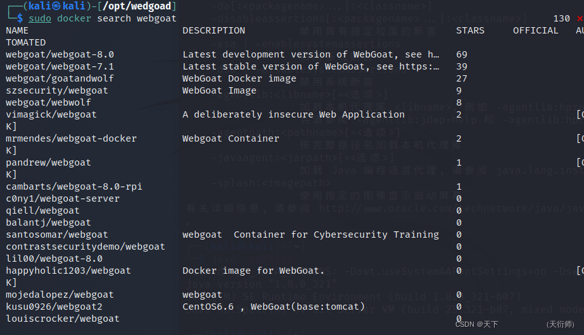The width and height of the screenshot is (584, 335).
Task: Click 'Webgoat Container' description text
Action: click(231, 138)
